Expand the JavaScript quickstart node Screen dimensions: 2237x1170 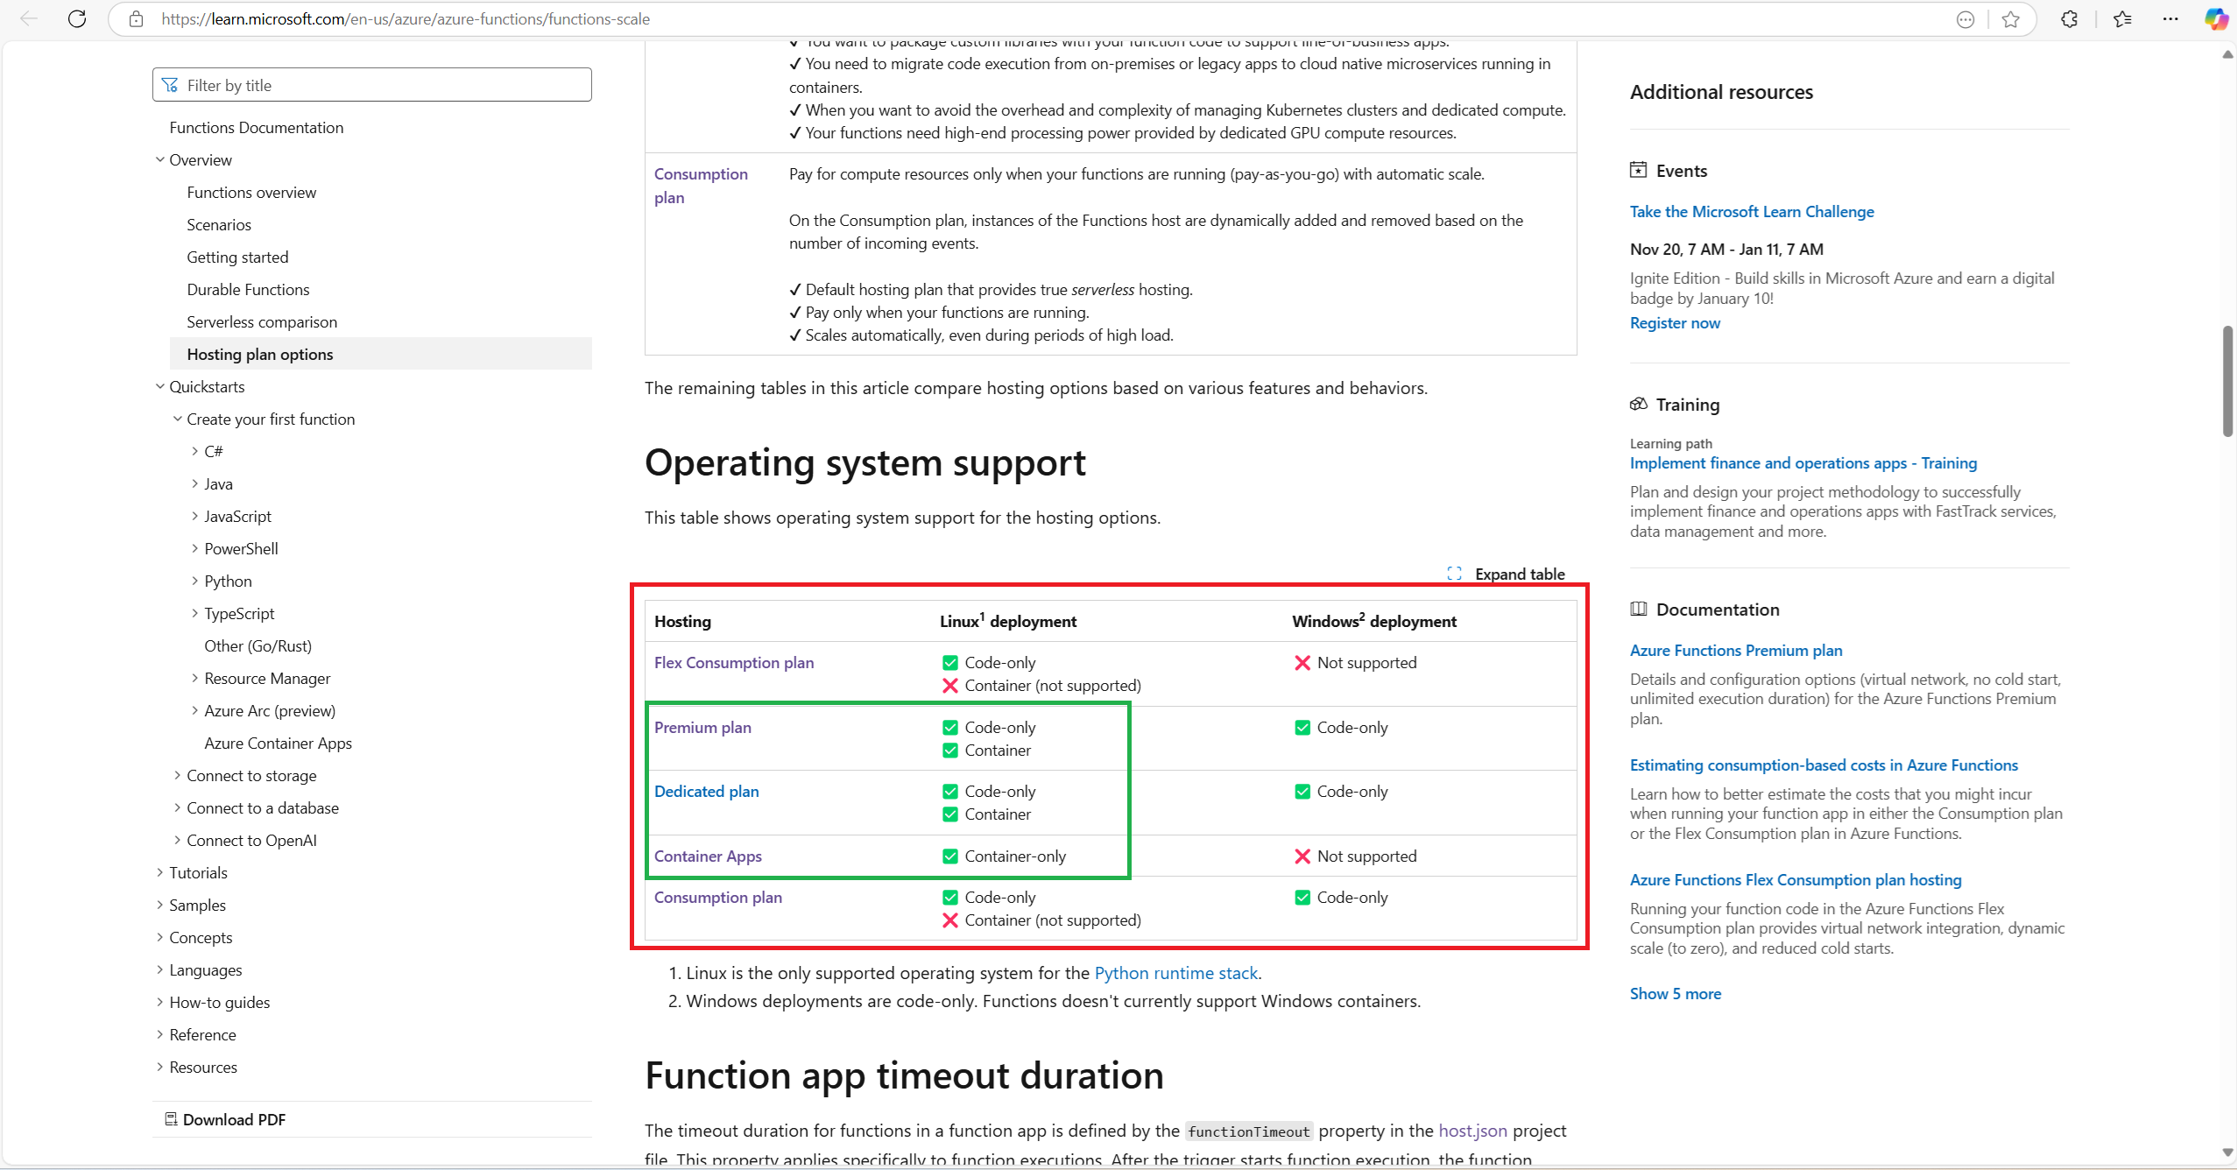click(194, 516)
